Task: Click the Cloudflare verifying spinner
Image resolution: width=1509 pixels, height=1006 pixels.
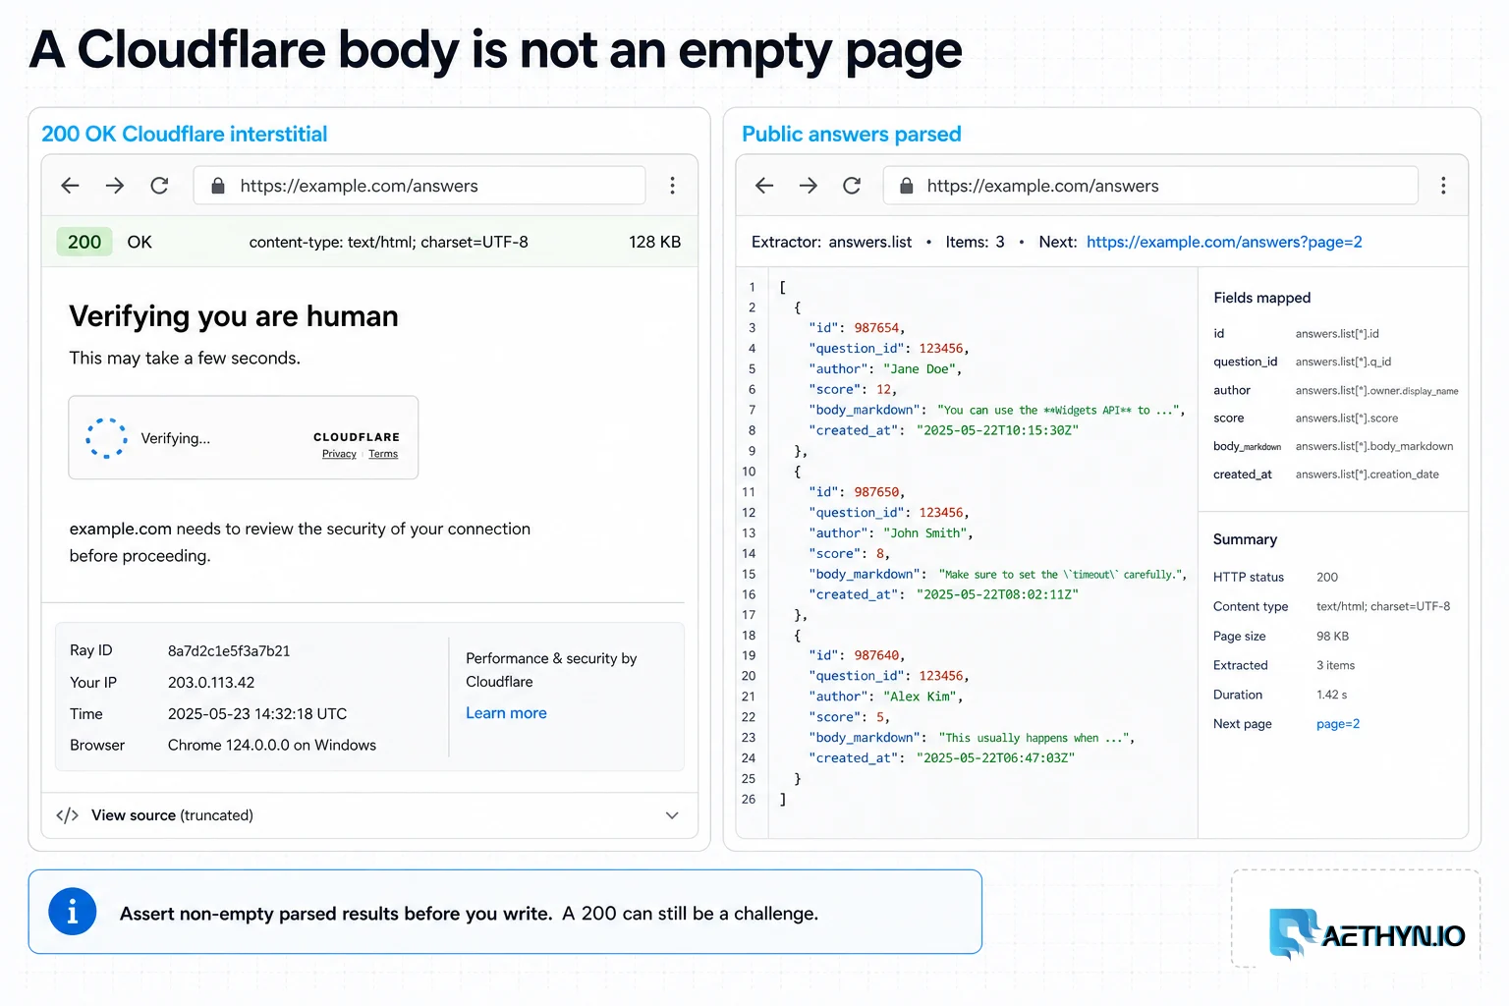Action: 106,438
